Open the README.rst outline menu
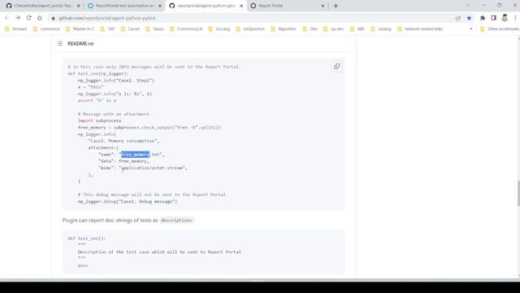This screenshot has height=293, width=520. tap(59, 43)
